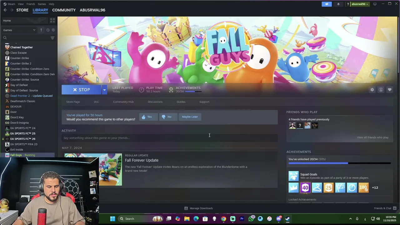
Task: Choose Maybe Later for recommendation
Action: [190, 117]
